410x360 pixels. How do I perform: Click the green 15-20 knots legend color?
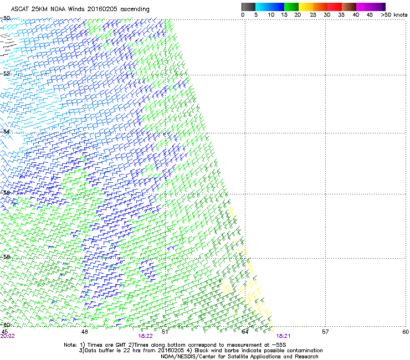point(291,7)
